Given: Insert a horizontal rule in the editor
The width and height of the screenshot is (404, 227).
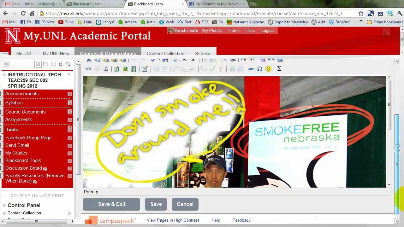Looking at the screenshot, I should (x=251, y=69).
